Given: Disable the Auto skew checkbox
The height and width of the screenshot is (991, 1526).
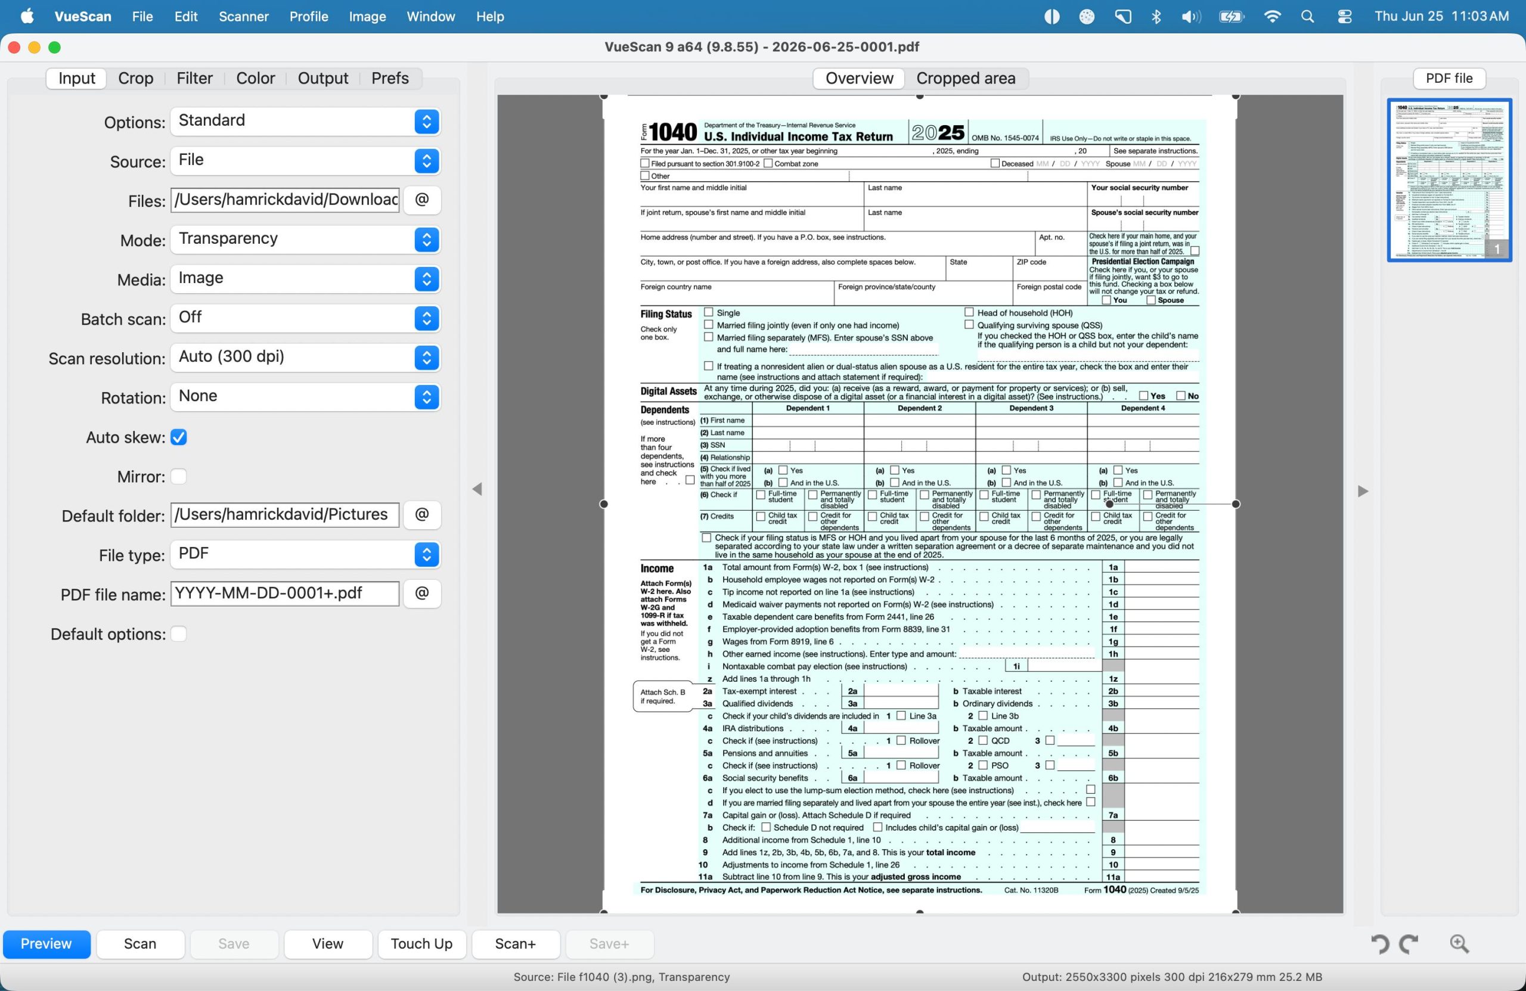Looking at the screenshot, I should (x=179, y=437).
